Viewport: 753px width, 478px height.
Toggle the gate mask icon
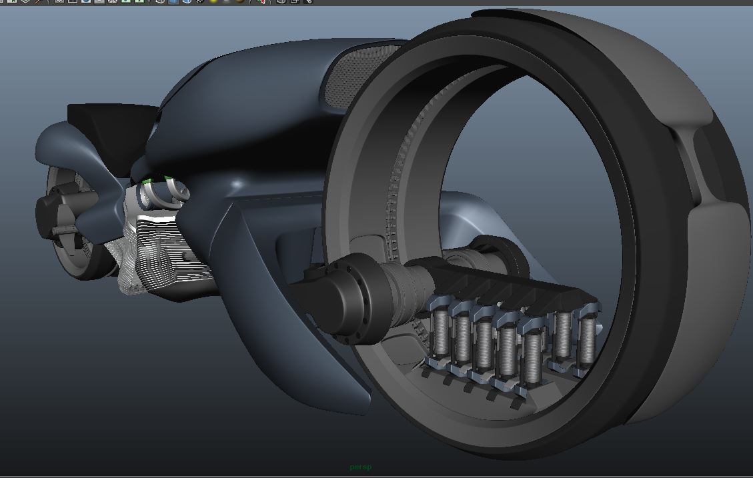99,1
